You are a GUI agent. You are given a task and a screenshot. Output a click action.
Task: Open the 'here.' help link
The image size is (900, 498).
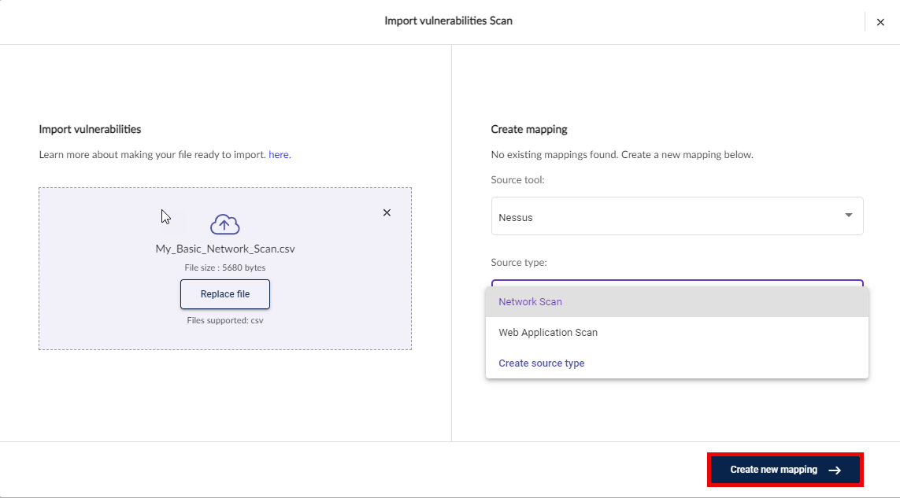pyautogui.click(x=280, y=154)
